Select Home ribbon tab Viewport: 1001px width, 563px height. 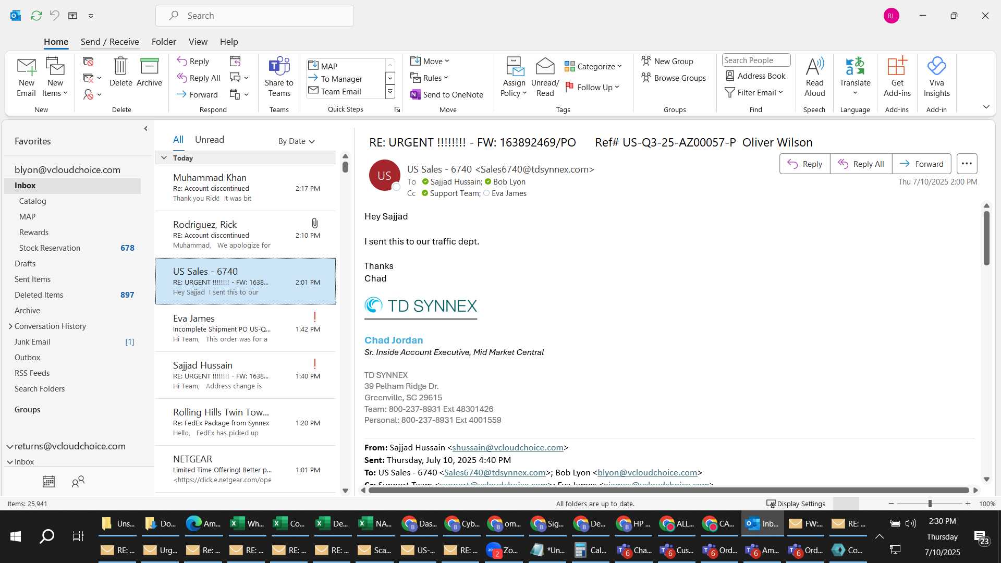pos(56,42)
